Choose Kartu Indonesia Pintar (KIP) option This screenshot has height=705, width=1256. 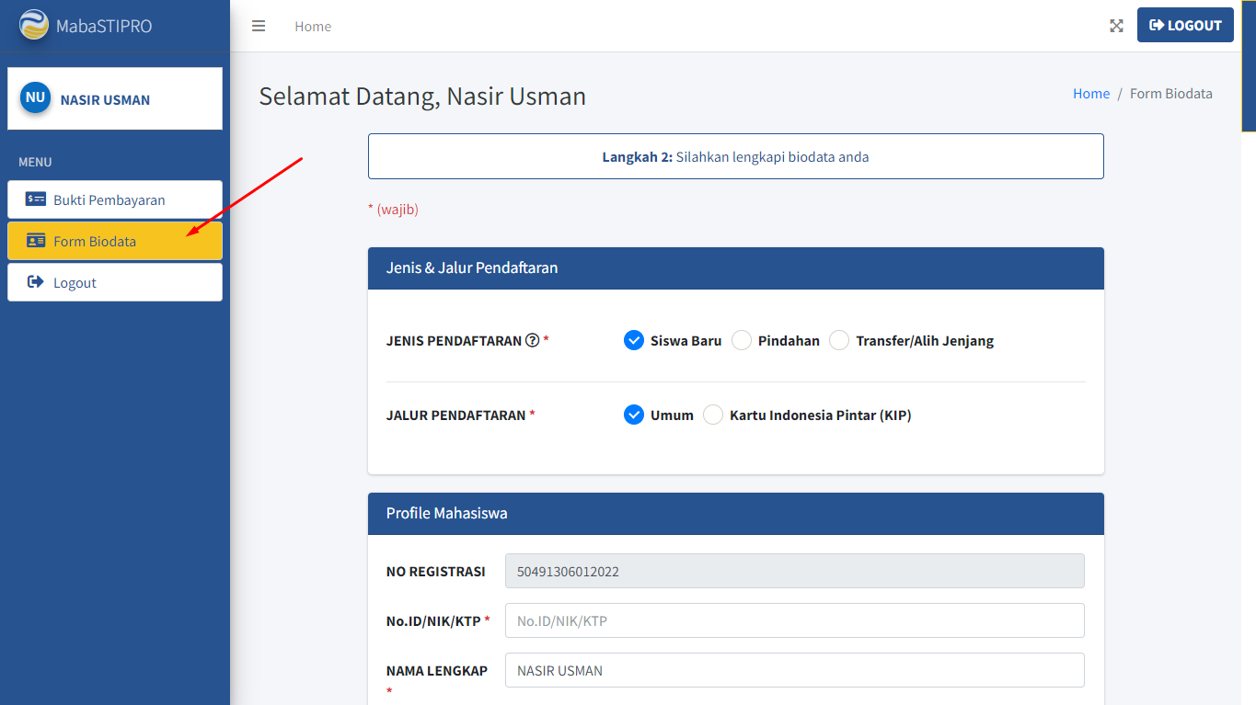[x=713, y=415]
